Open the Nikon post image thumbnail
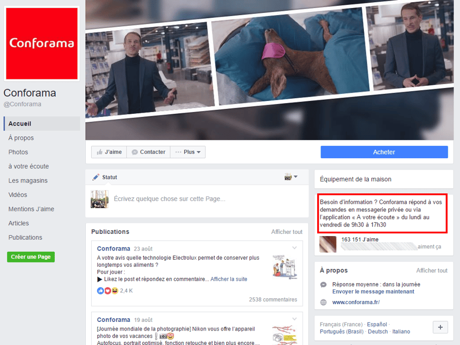 pos(285,335)
